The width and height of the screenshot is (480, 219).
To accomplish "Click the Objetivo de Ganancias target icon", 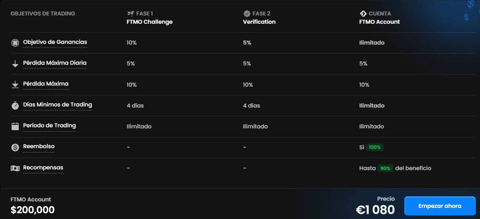I will click(x=15, y=43).
